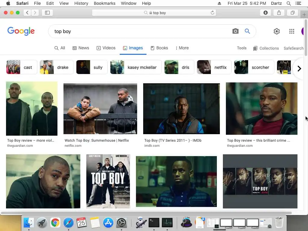The image size is (308, 231).
Task: Filter images by the 'scorcher' chip
Action: point(254,67)
